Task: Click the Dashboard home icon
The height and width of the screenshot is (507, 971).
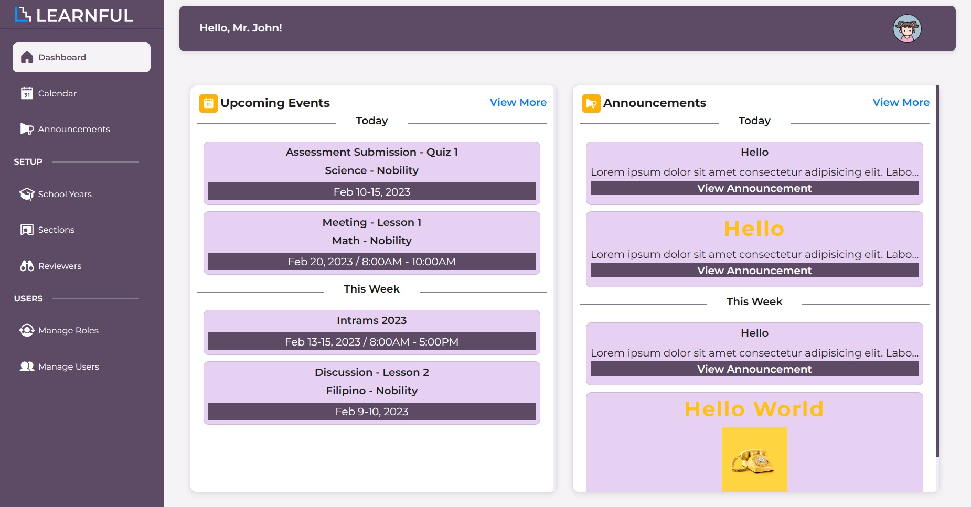Action: (x=27, y=57)
